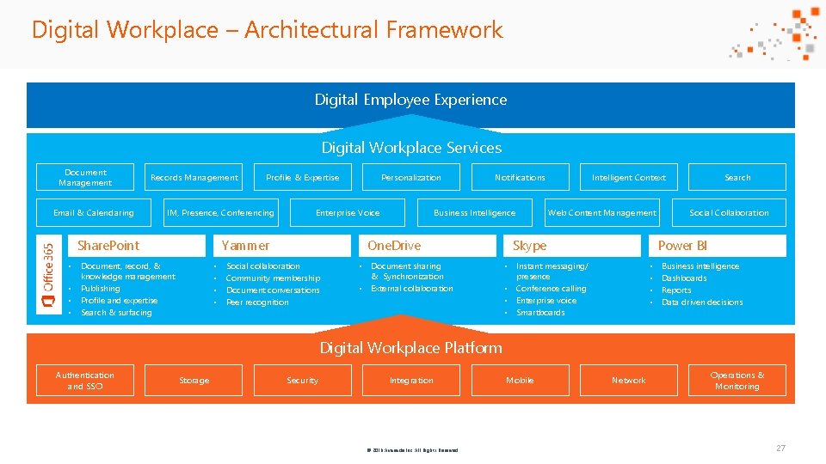
Task: Click the Search service box
Action: coord(737,177)
